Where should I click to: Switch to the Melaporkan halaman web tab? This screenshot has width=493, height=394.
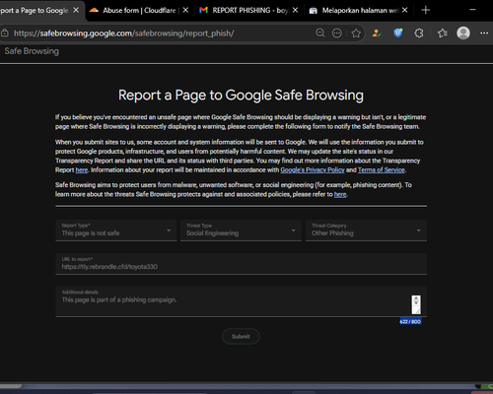(x=358, y=10)
